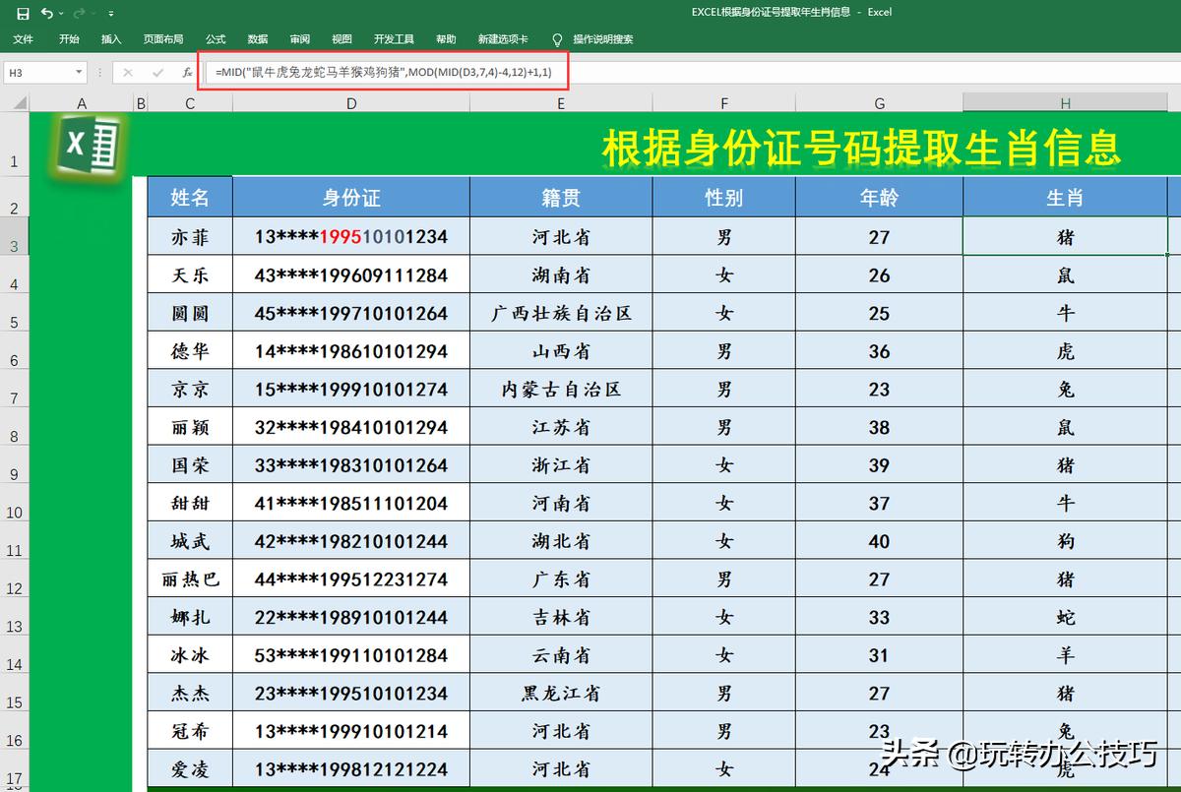Click the formula bar showing the MID formula
1181x792 pixels.
point(384,72)
